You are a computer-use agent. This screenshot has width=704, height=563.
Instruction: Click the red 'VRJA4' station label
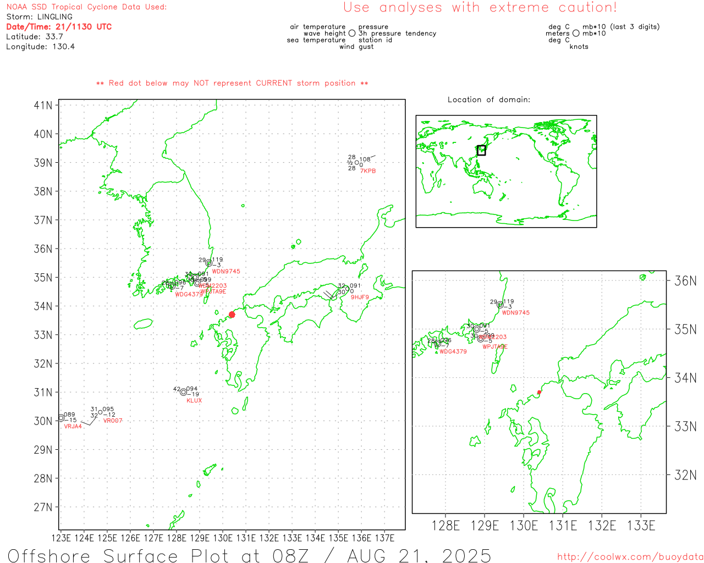coord(73,427)
